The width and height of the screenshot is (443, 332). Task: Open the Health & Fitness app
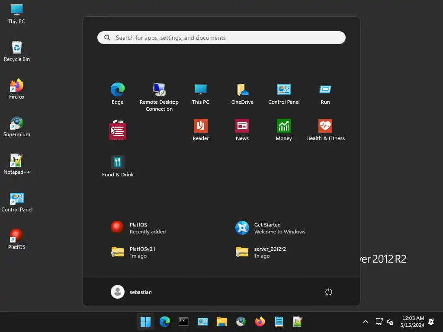click(325, 130)
